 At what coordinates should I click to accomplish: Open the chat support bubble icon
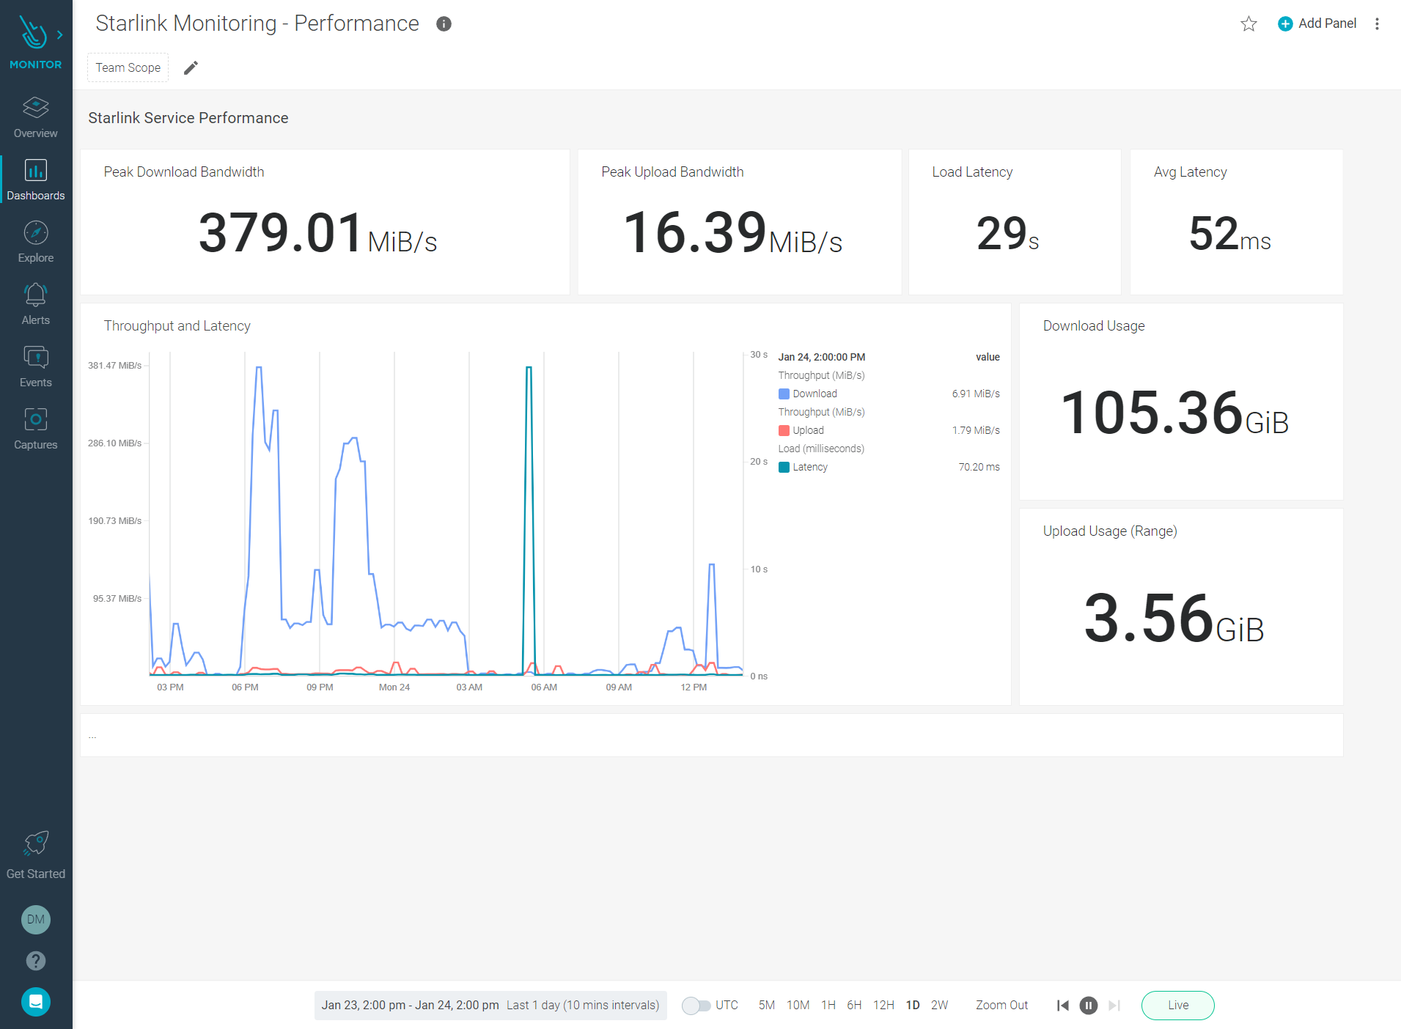35,1002
